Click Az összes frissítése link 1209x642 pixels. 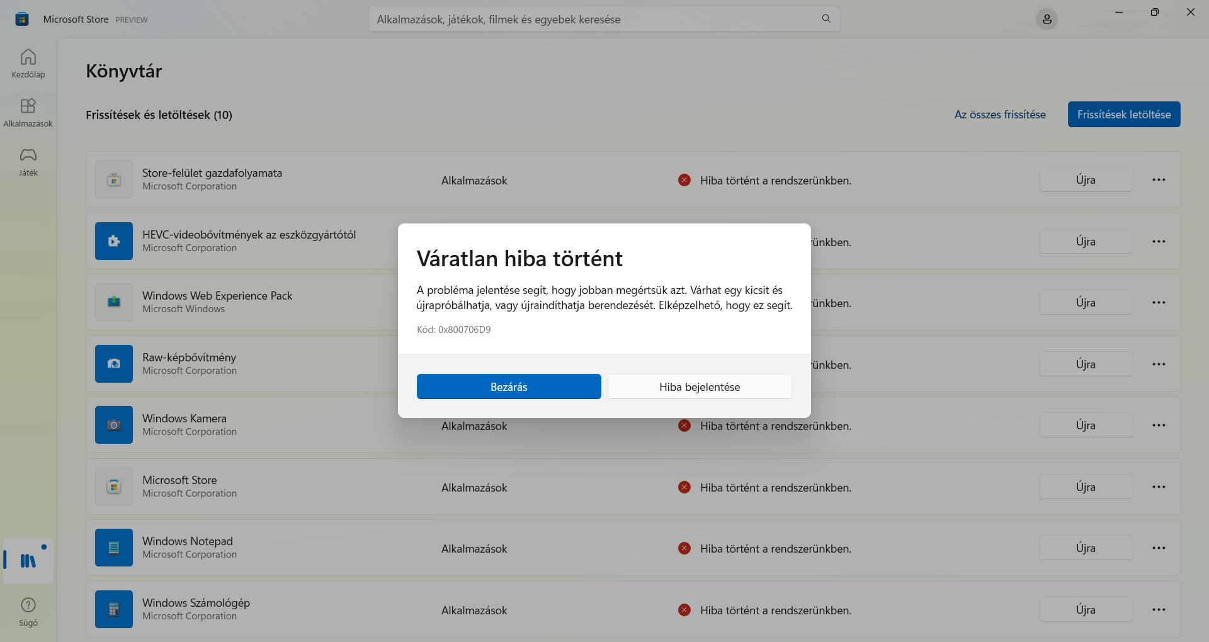(1000, 115)
